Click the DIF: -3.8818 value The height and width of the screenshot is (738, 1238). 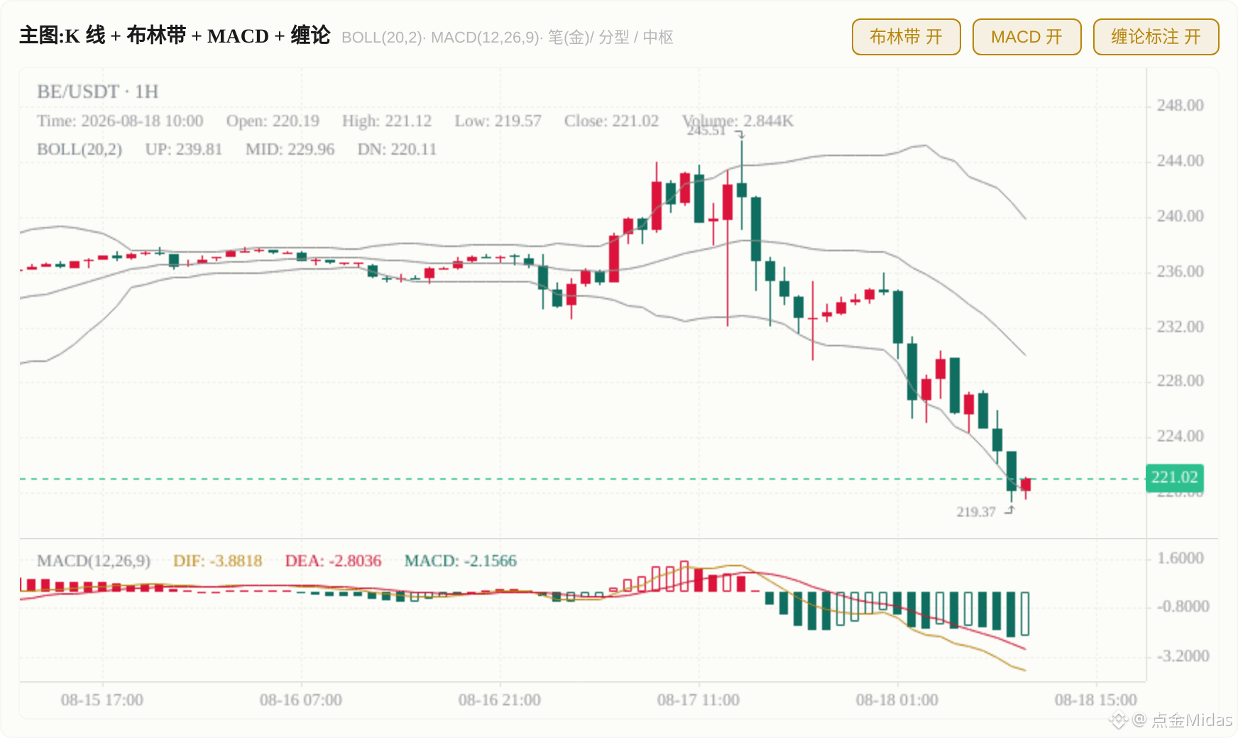(218, 561)
